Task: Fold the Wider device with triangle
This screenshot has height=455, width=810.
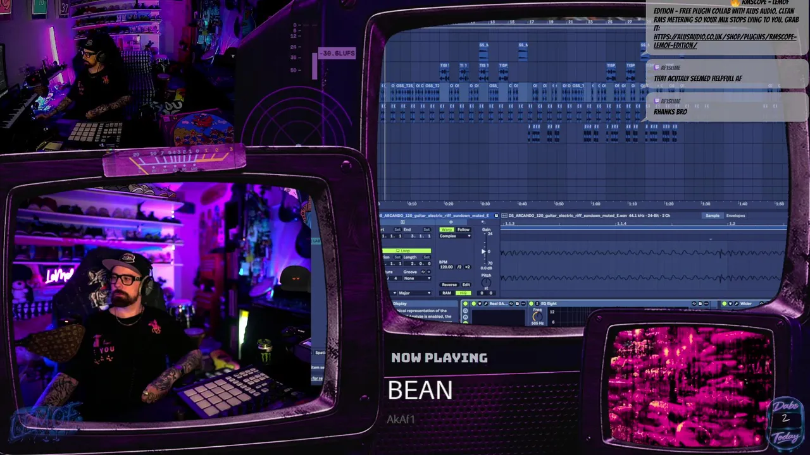Action: pyautogui.click(x=730, y=303)
